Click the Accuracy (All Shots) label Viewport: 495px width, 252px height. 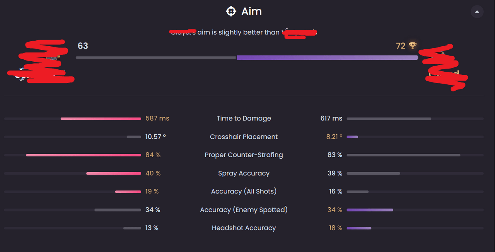[244, 192]
